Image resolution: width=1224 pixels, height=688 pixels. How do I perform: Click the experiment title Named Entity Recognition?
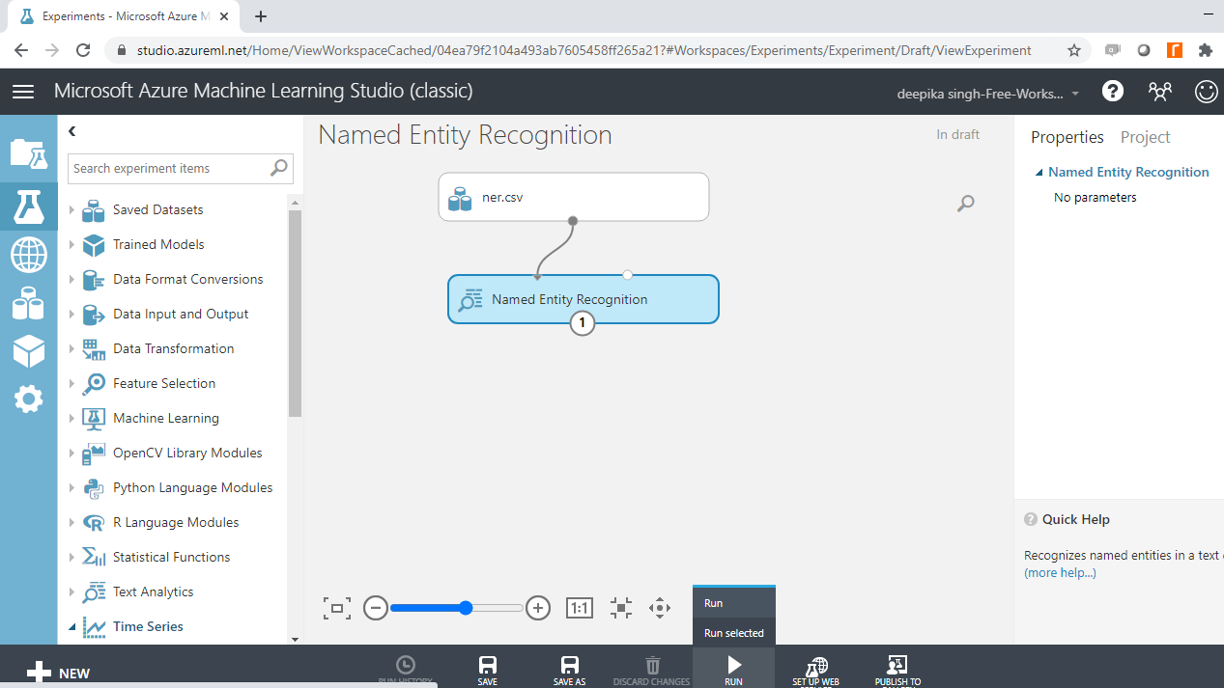(x=465, y=135)
